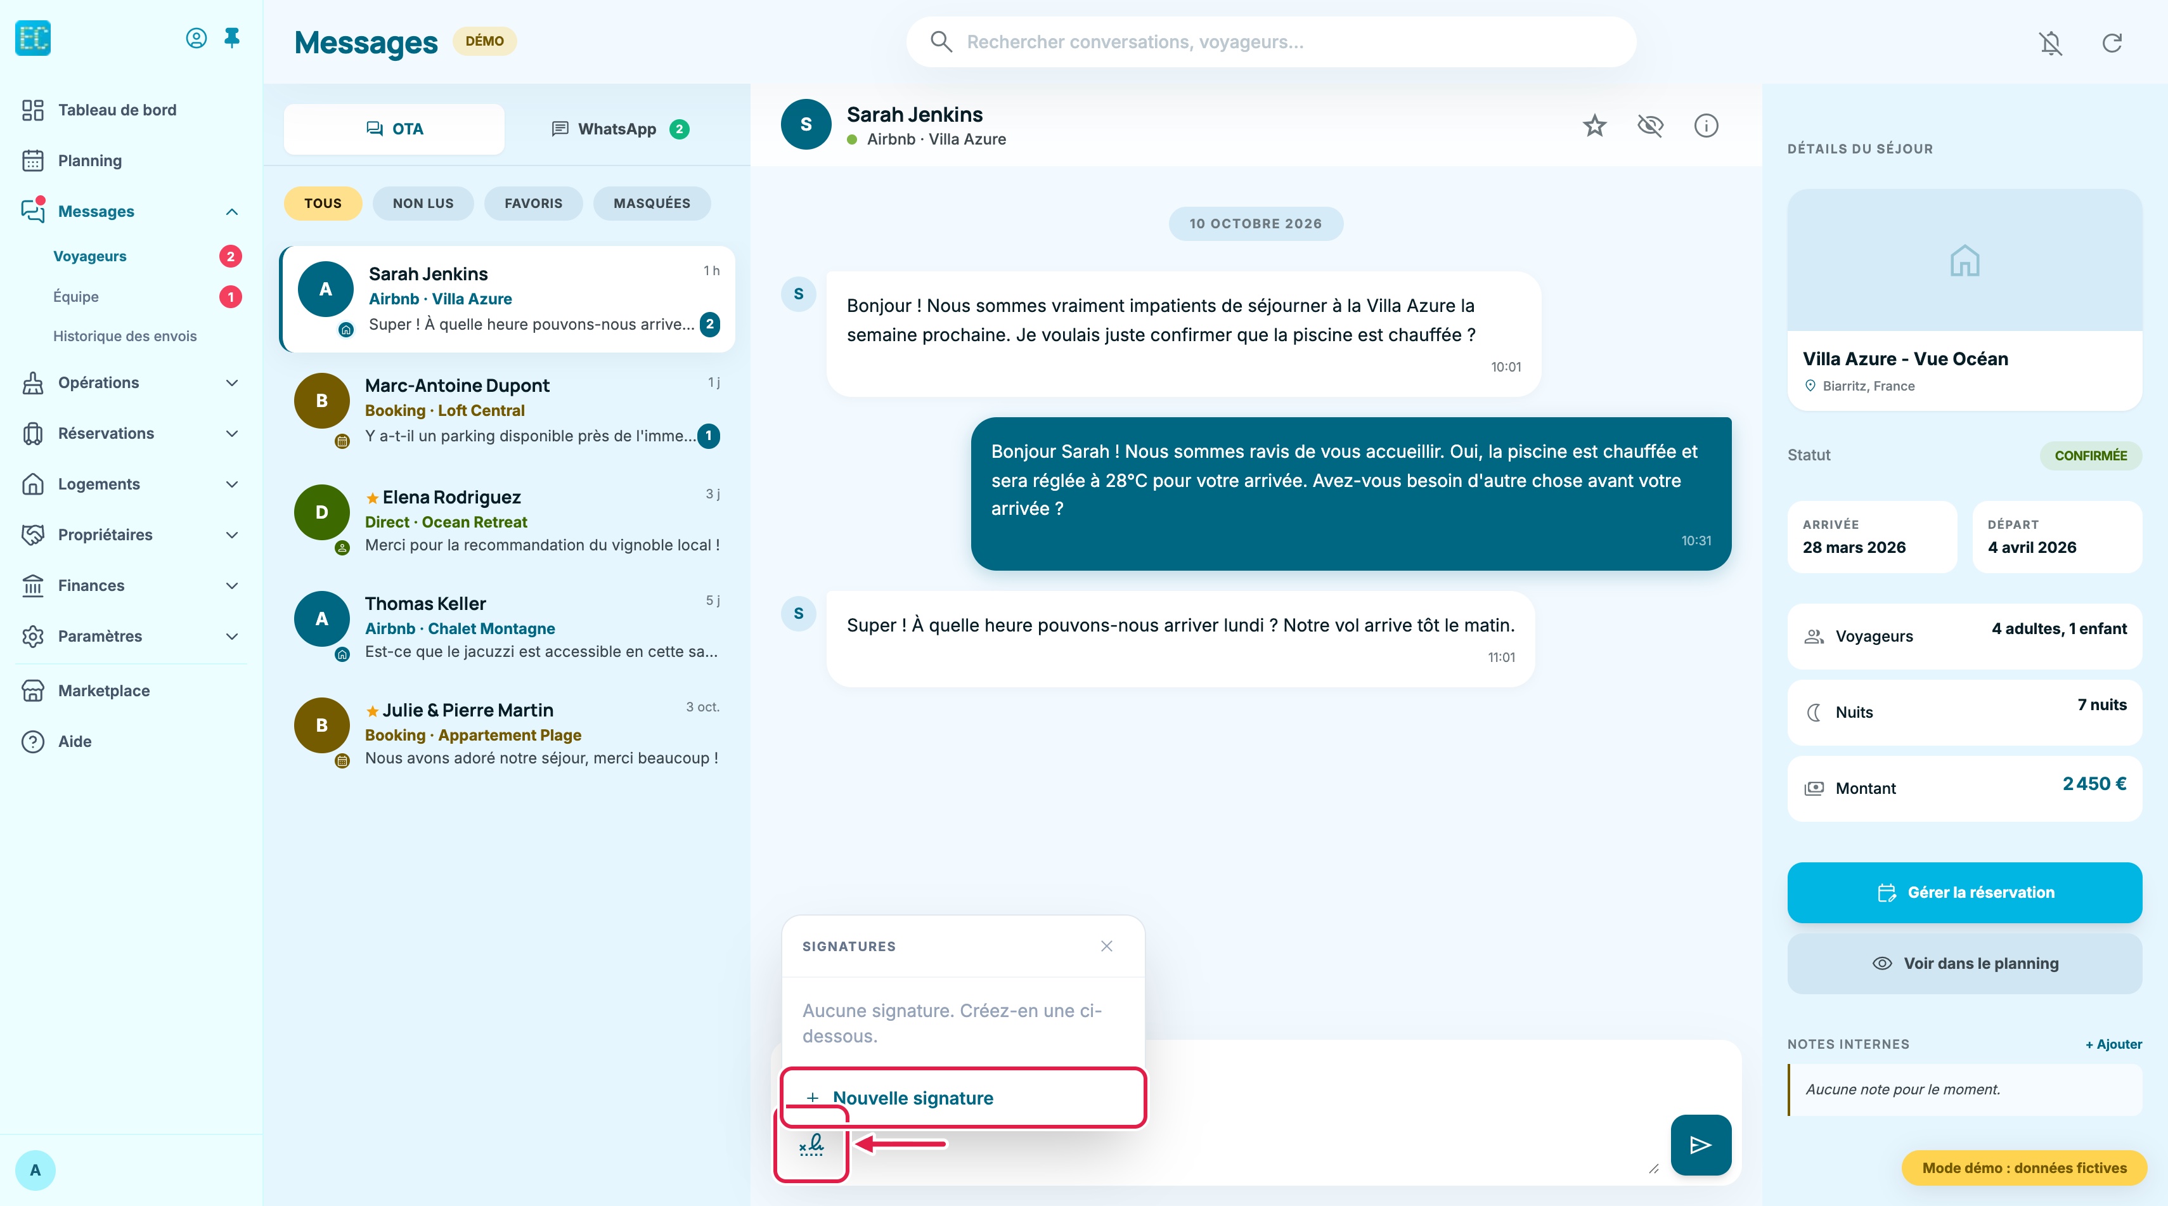Image resolution: width=2168 pixels, height=1206 pixels.
Task: Open Tableau de bord
Action: [x=131, y=110]
